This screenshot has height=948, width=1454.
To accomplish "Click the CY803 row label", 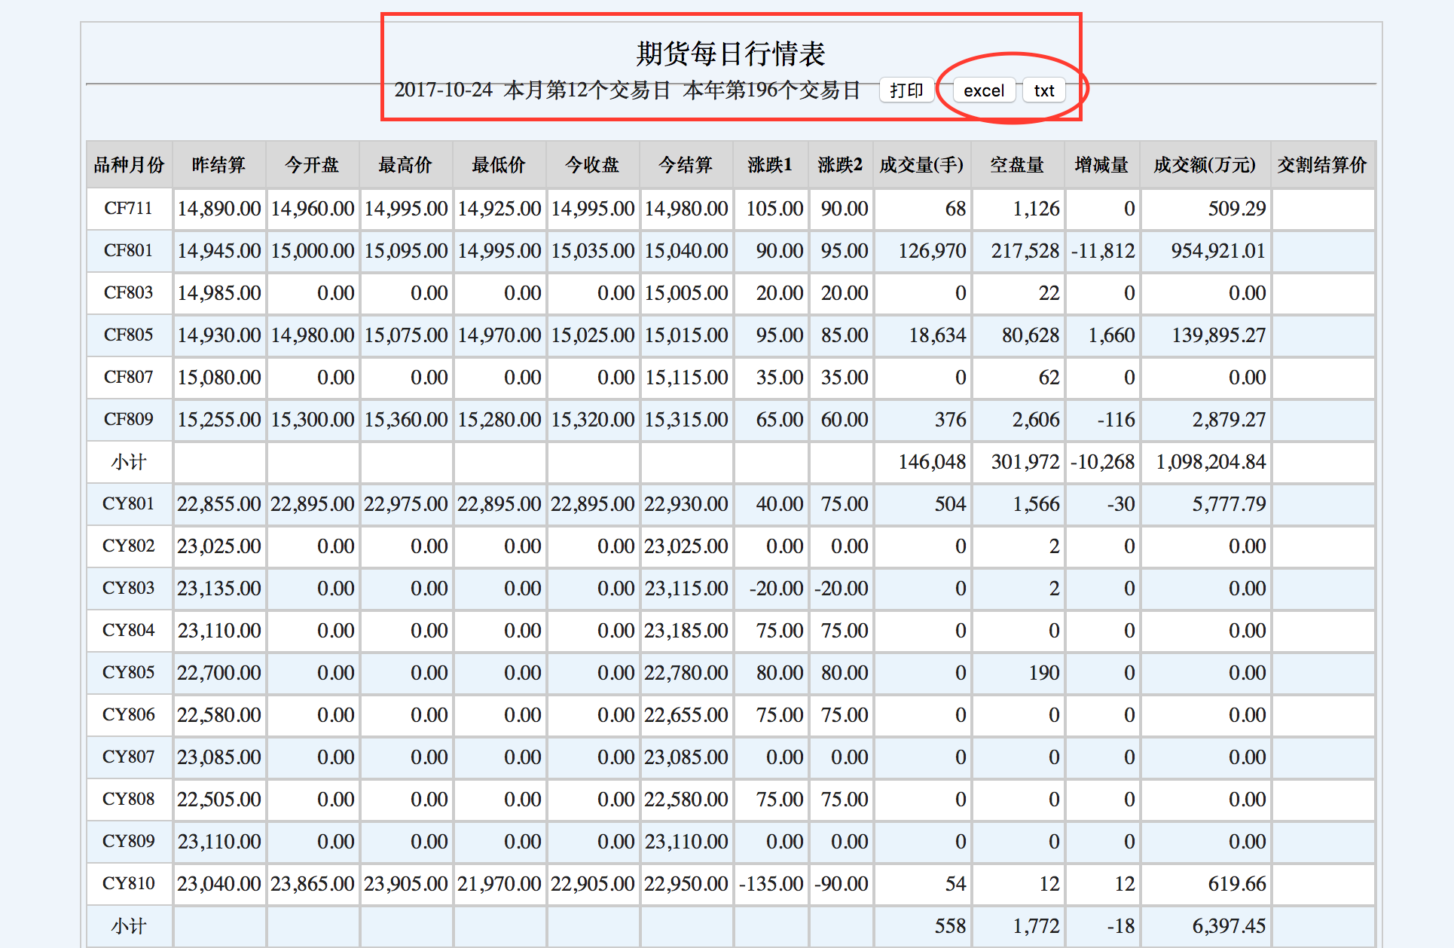I will [129, 588].
